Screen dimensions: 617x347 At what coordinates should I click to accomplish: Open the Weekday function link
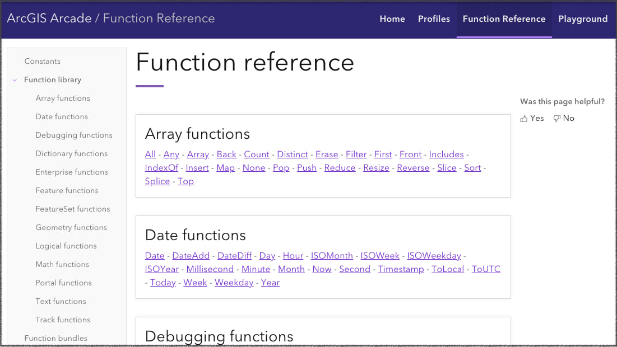[234, 283]
